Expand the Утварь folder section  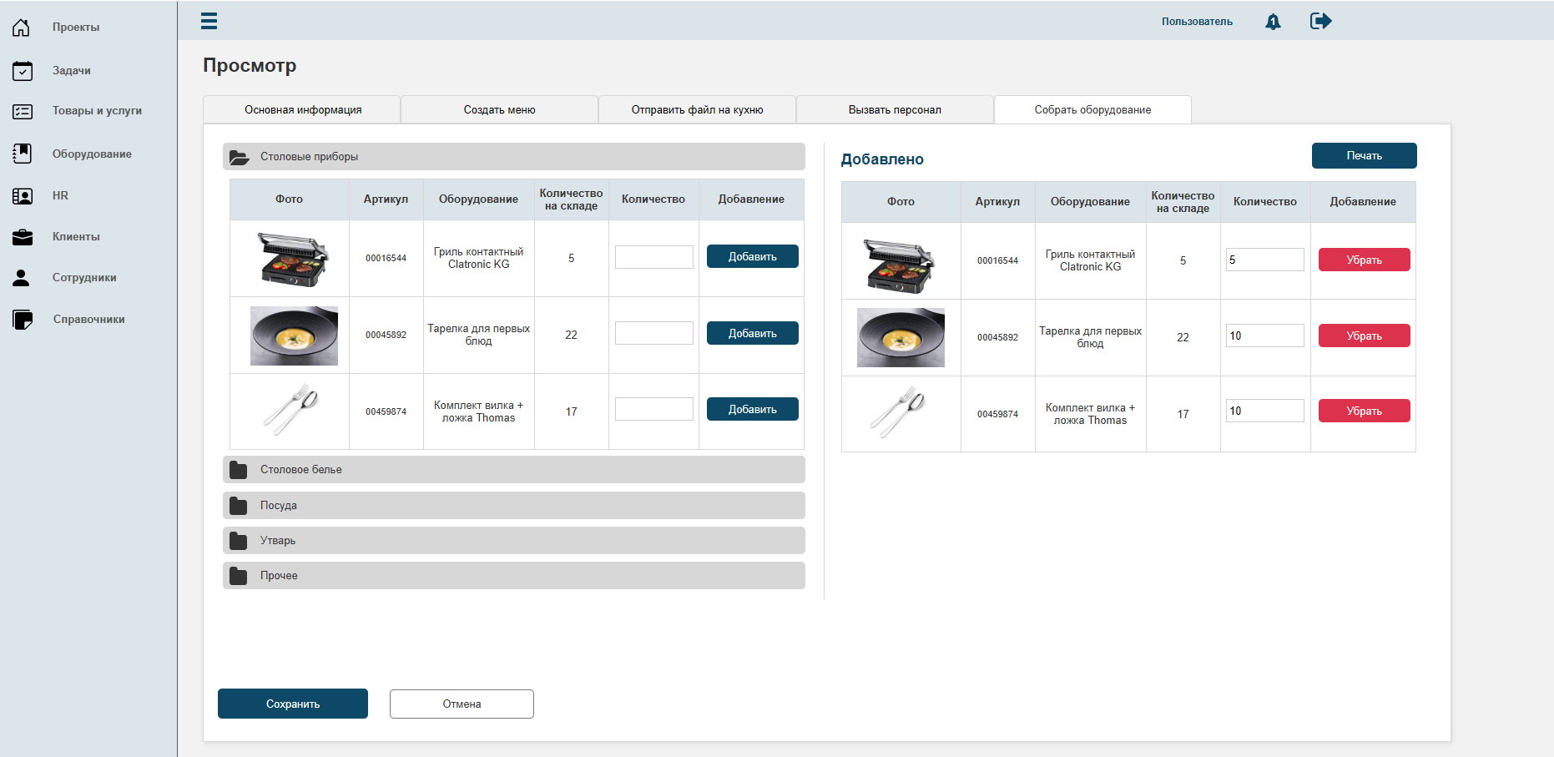pos(514,541)
